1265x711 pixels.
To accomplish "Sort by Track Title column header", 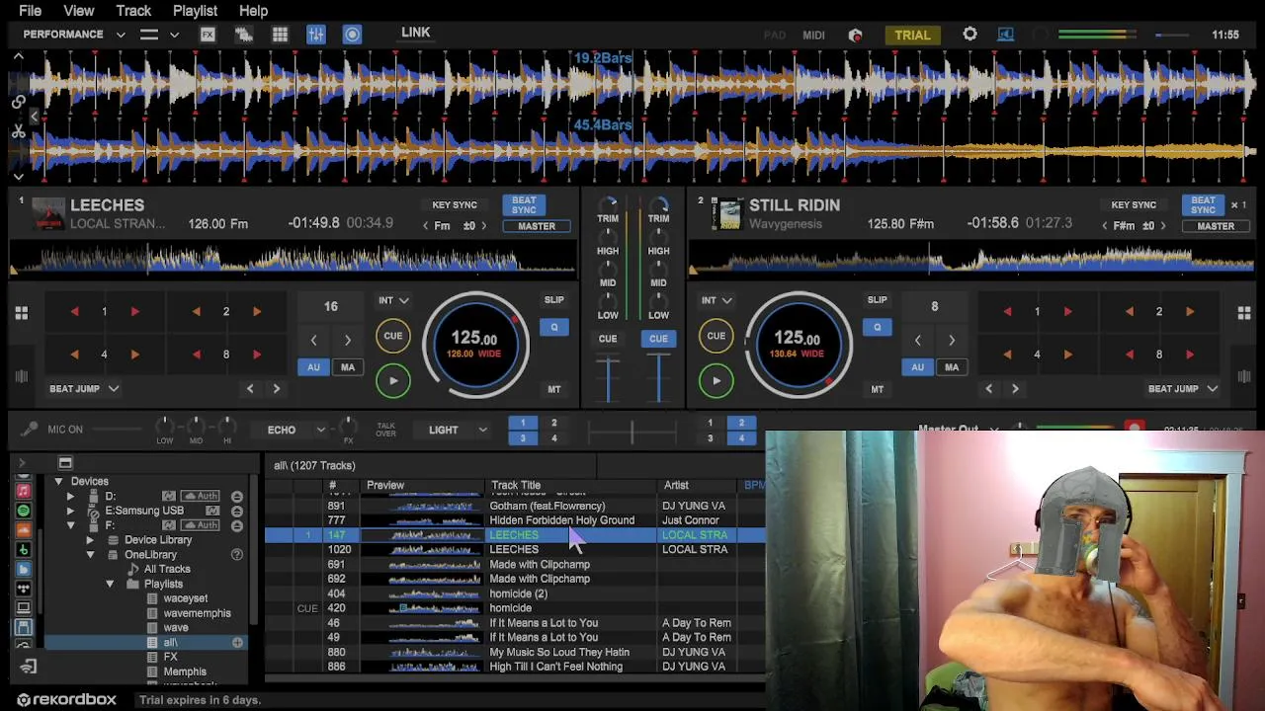I will coord(572,486).
